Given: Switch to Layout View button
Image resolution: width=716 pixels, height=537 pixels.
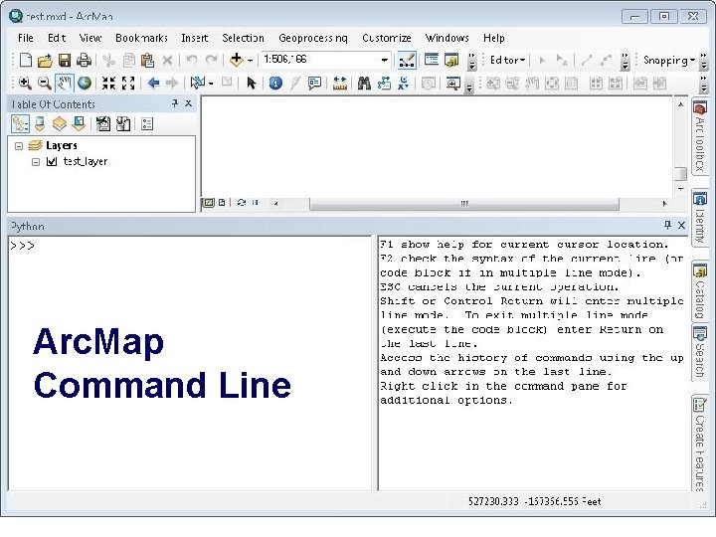Looking at the screenshot, I should click(x=222, y=203).
